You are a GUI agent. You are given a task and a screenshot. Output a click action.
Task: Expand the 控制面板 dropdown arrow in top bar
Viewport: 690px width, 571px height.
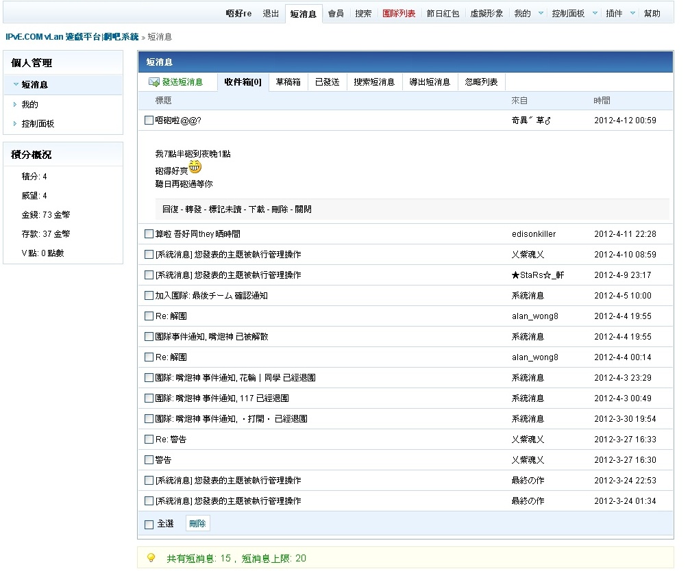point(594,14)
